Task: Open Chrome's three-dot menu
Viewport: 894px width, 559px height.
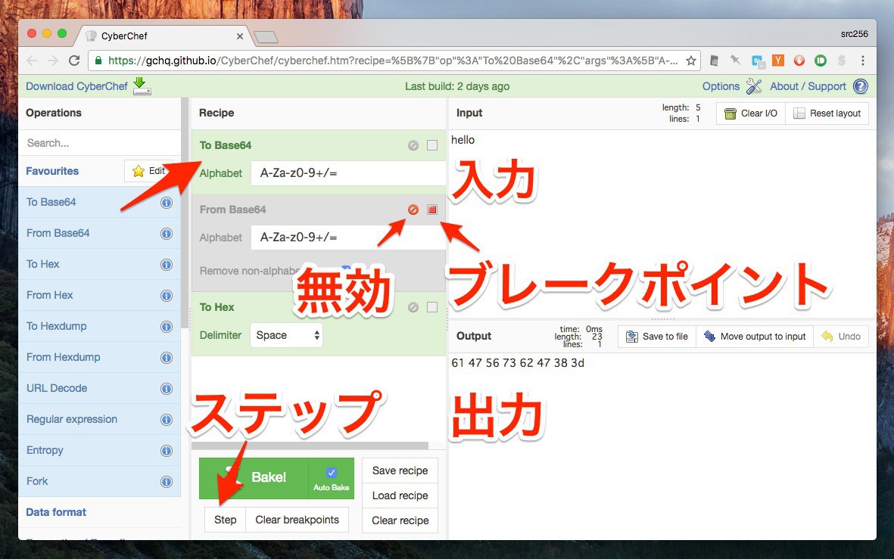Action: 863,61
